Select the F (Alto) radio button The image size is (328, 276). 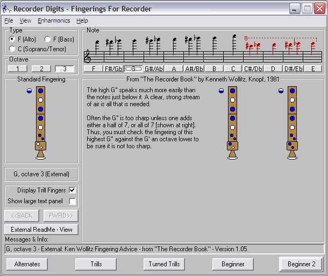(x=12, y=39)
